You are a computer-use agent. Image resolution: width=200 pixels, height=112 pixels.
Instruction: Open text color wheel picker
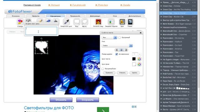point(139,59)
